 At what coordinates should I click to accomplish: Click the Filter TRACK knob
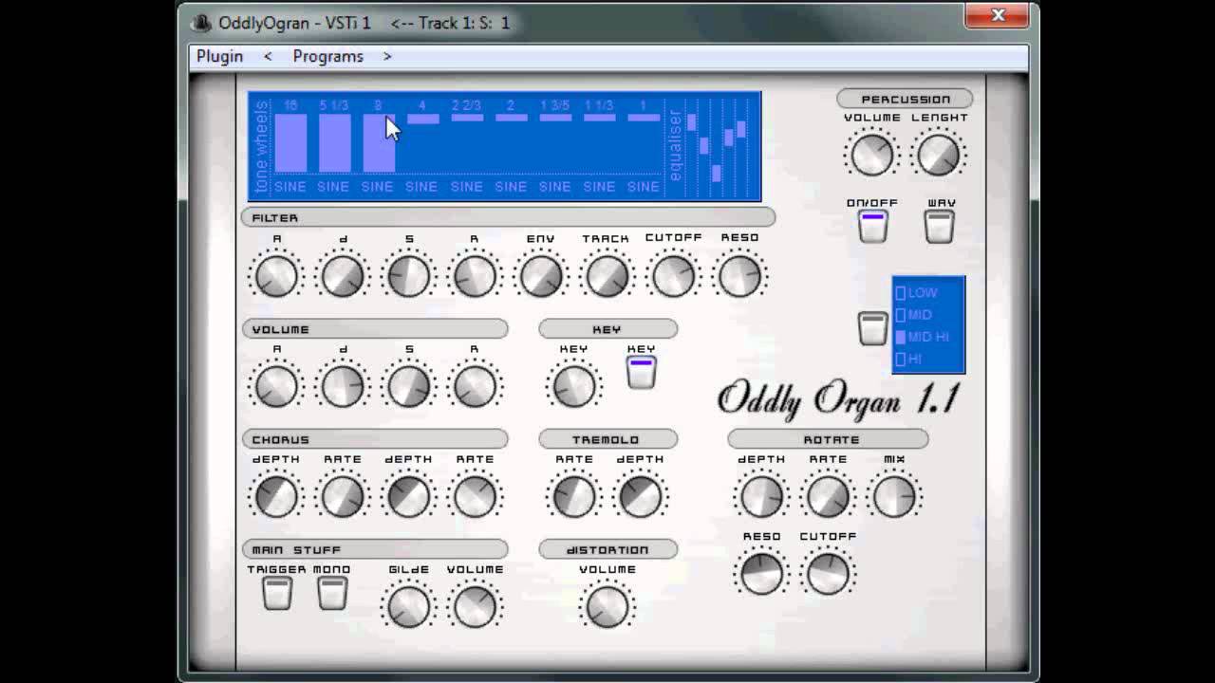tap(607, 276)
